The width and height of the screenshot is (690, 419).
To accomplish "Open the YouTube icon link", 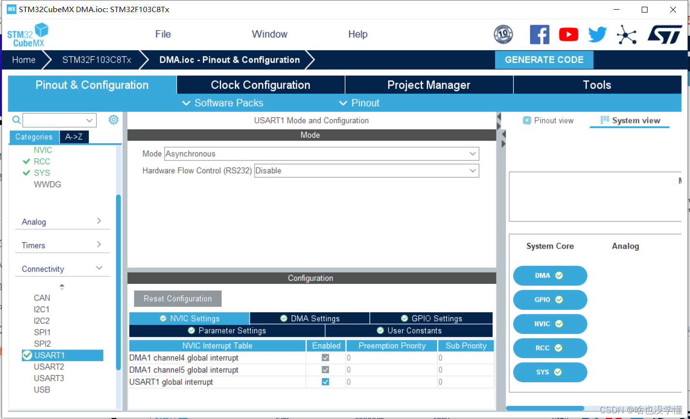I will [568, 34].
